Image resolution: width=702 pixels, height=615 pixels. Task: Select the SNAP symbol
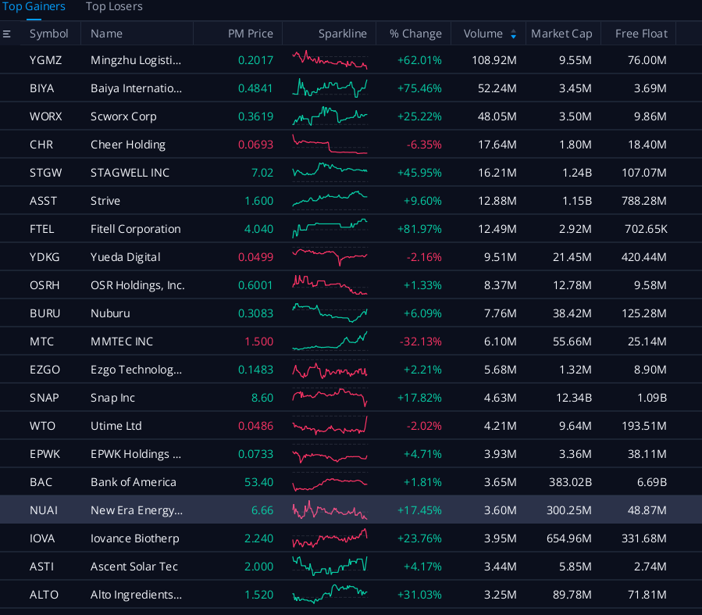(44, 398)
